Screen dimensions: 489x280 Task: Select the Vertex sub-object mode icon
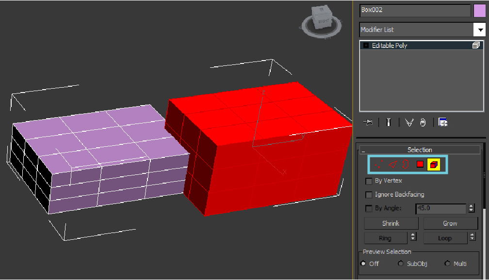(x=379, y=164)
